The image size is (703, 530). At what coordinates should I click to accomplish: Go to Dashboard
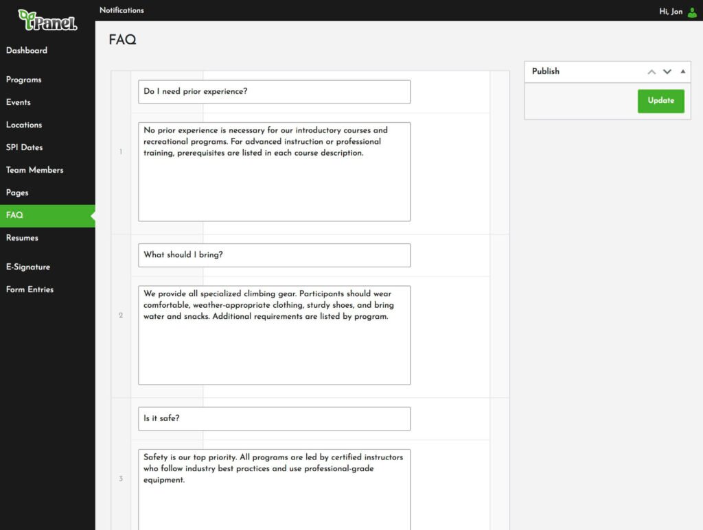[x=27, y=51]
